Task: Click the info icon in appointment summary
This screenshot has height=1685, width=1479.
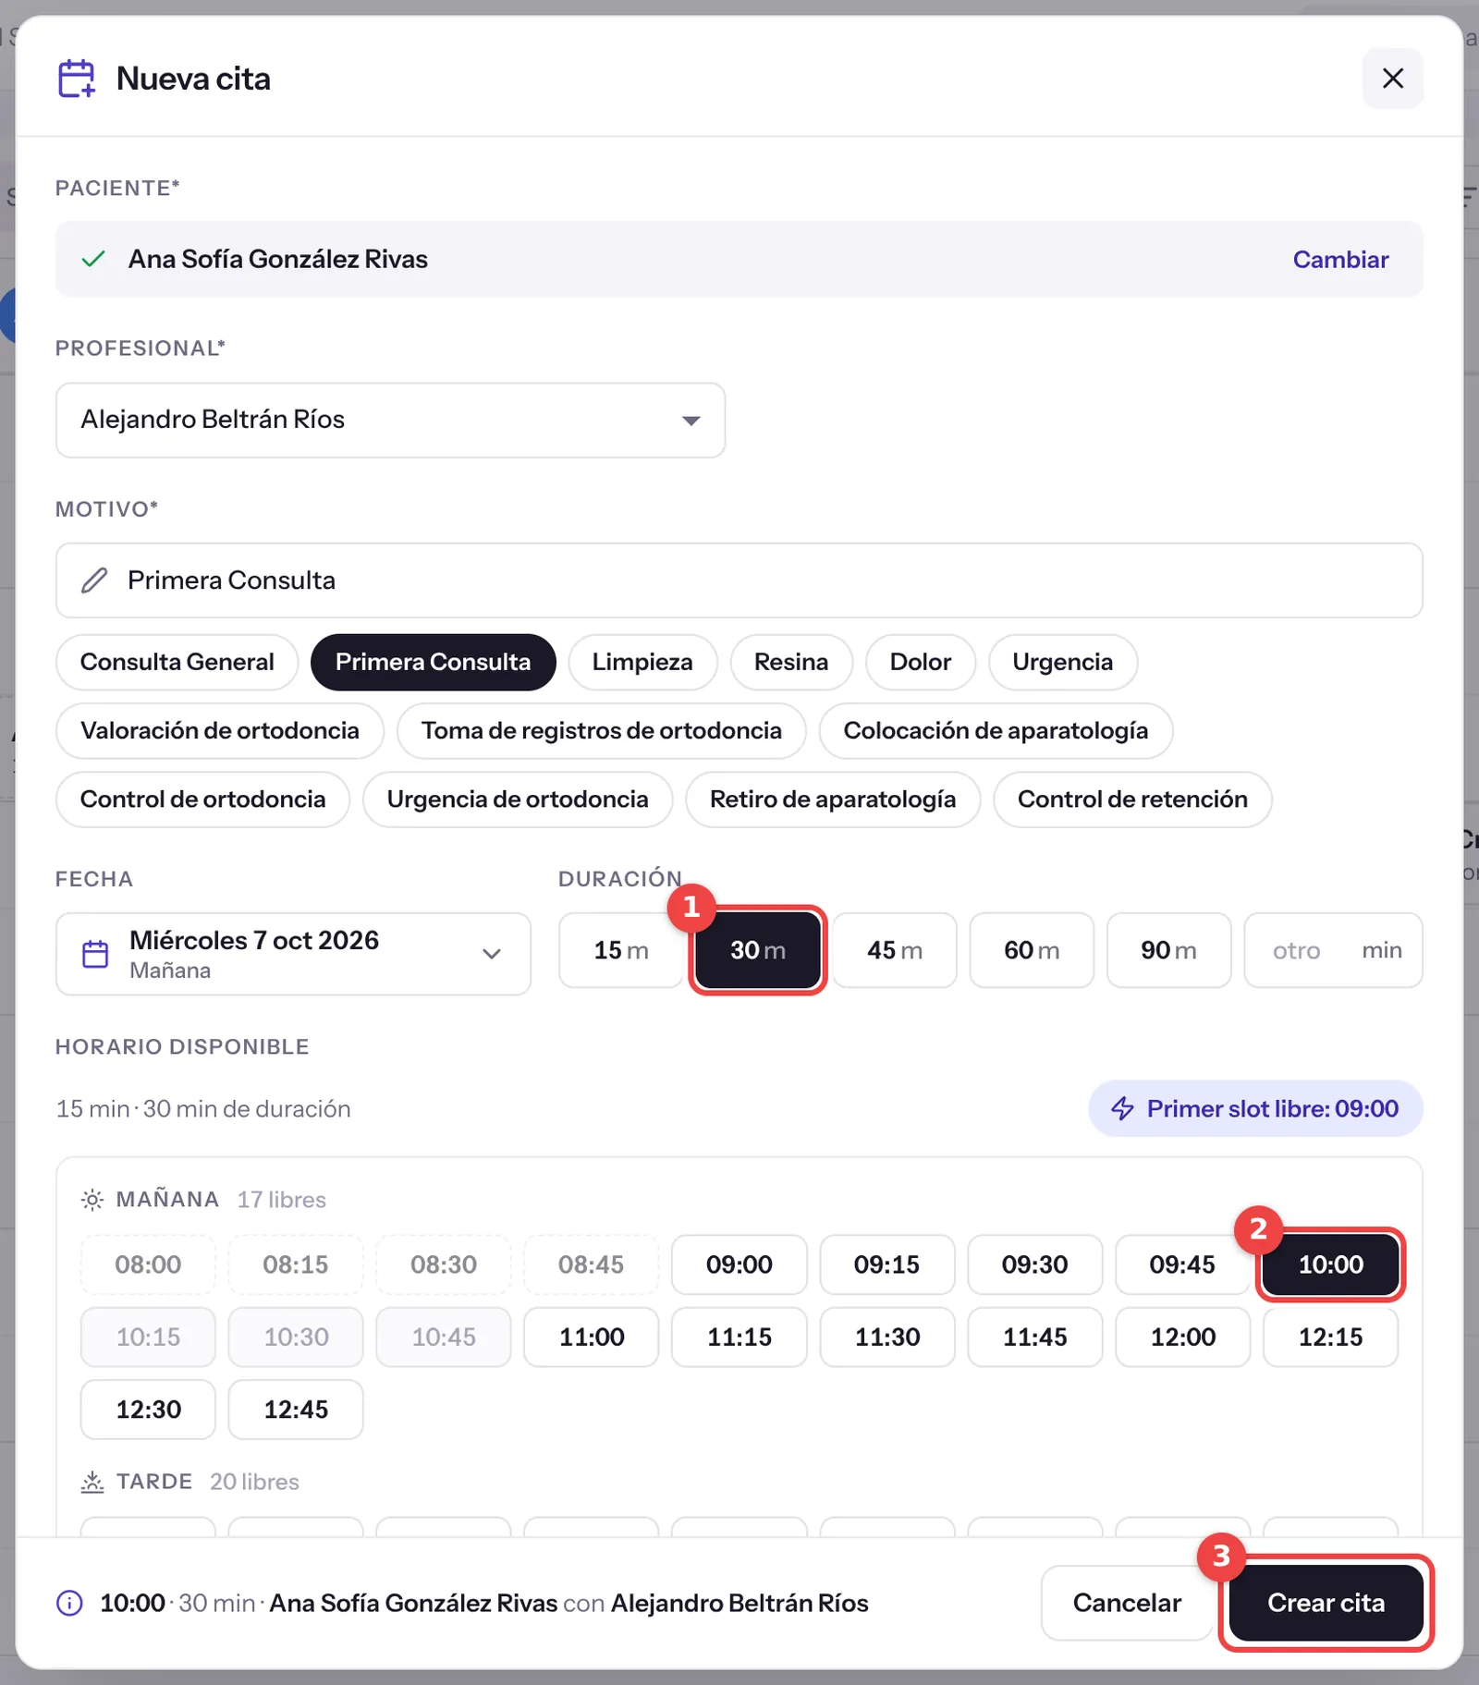Action: coord(70,1603)
